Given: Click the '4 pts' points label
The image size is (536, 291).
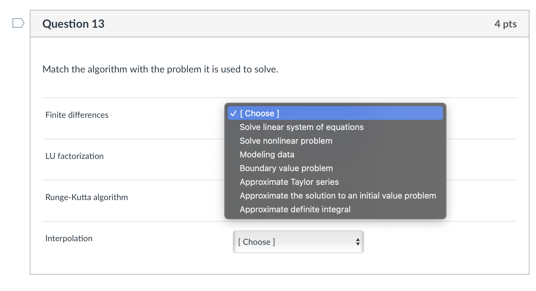Looking at the screenshot, I should pos(505,24).
